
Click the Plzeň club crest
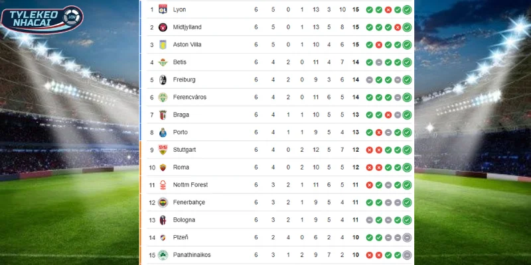(162, 237)
